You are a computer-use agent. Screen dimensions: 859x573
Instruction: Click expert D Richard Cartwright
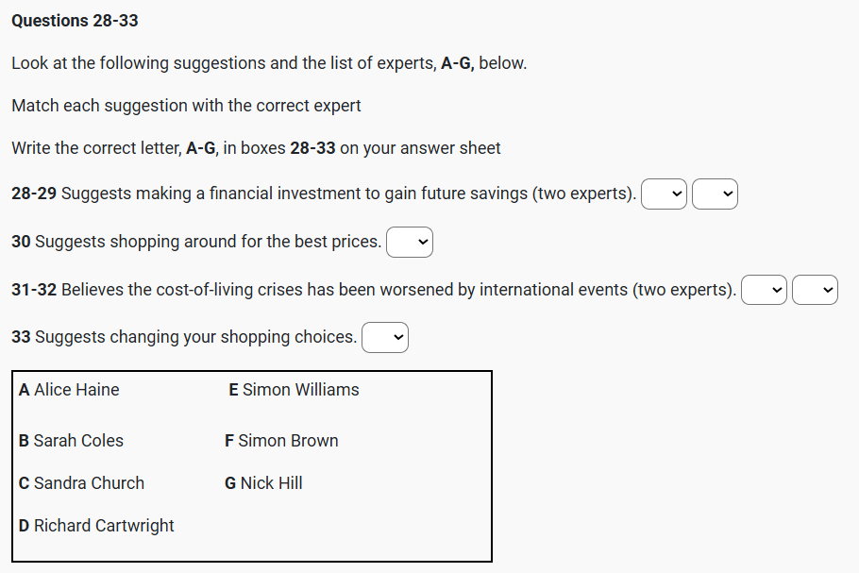(x=96, y=526)
